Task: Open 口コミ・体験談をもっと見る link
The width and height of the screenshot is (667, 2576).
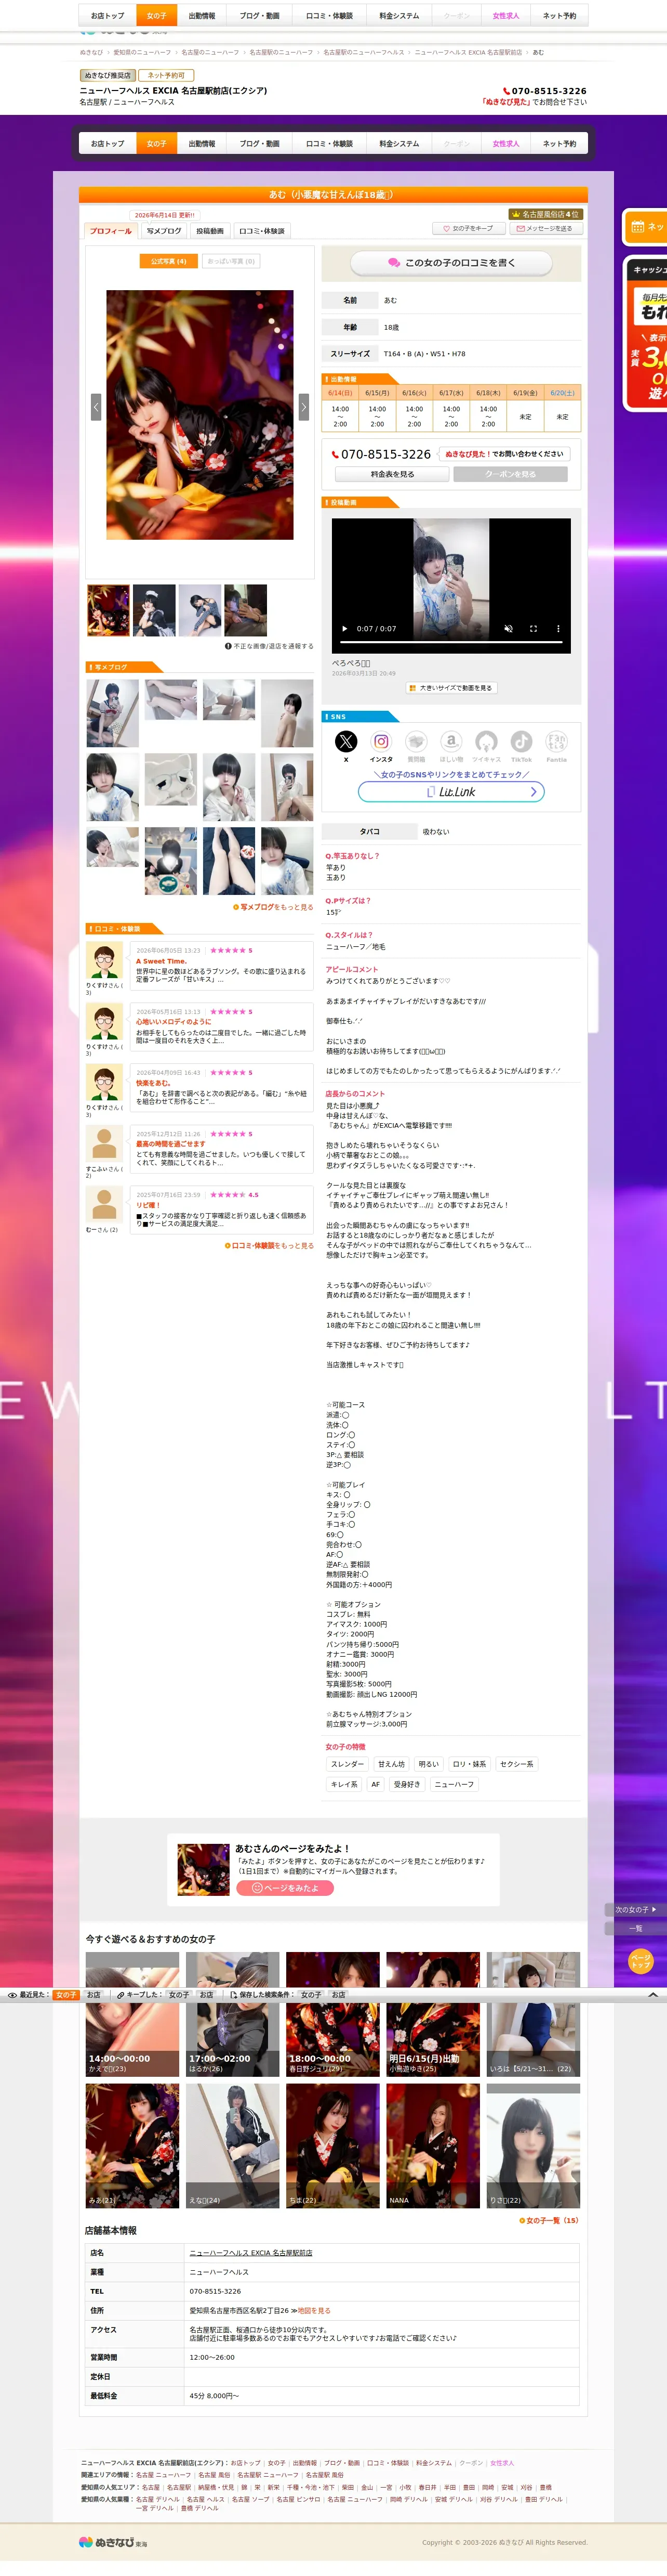Action: [270, 1246]
